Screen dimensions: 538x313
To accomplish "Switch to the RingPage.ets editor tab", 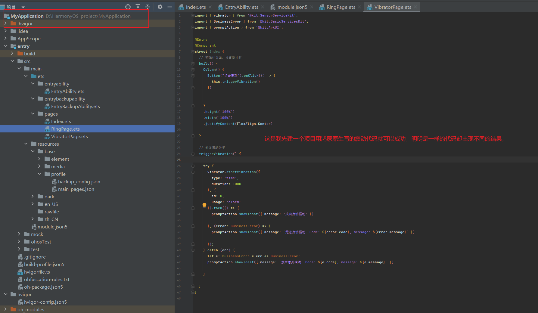I will tap(341, 7).
